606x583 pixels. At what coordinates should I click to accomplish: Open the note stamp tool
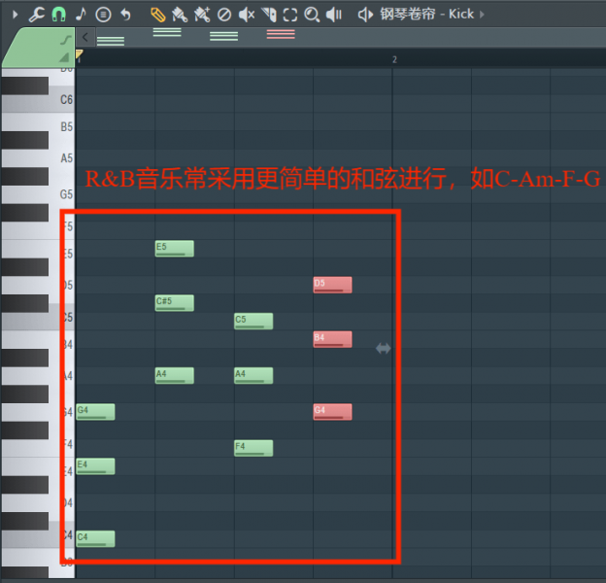coord(81,15)
